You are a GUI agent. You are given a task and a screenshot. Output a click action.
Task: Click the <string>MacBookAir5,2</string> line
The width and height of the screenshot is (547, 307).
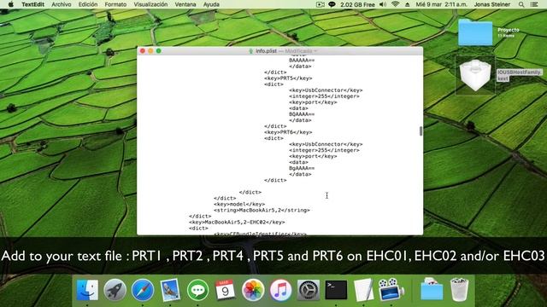262,211
